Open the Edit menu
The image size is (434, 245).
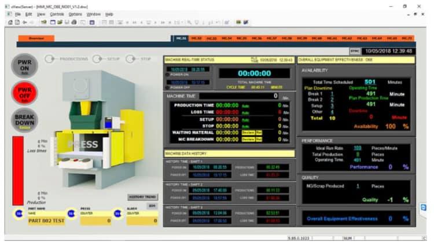[x=28, y=14]
